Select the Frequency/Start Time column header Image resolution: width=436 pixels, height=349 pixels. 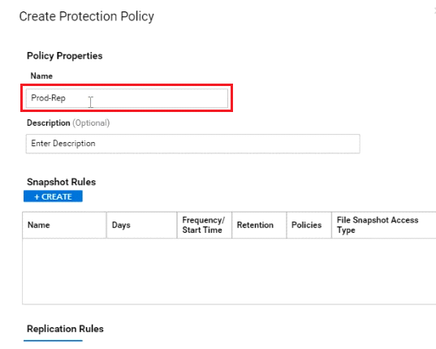tap(204, 225)
